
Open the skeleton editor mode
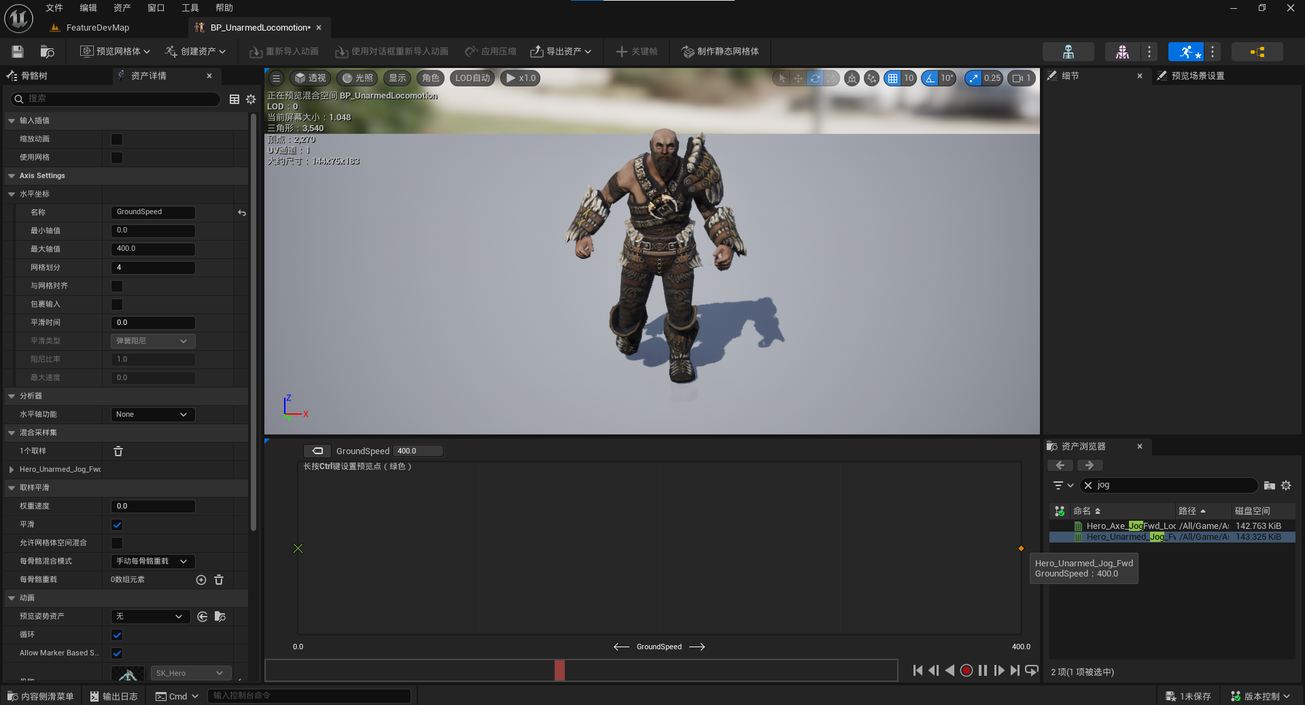(x=1068, y=52)
